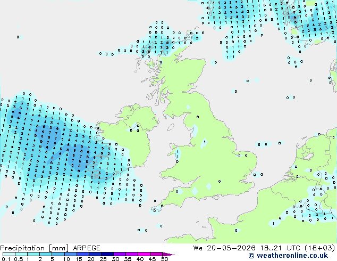Click the 5–10 mm legend color swatch
337x261 pixels.
coord(58,254)
